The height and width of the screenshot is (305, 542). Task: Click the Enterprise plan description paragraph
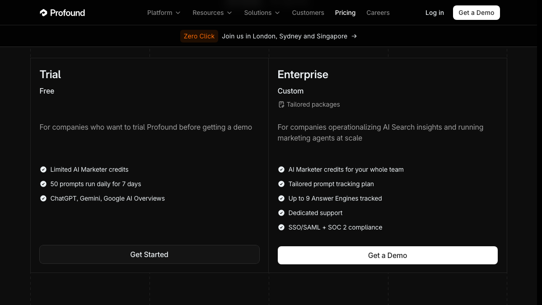tap(380, 132)
